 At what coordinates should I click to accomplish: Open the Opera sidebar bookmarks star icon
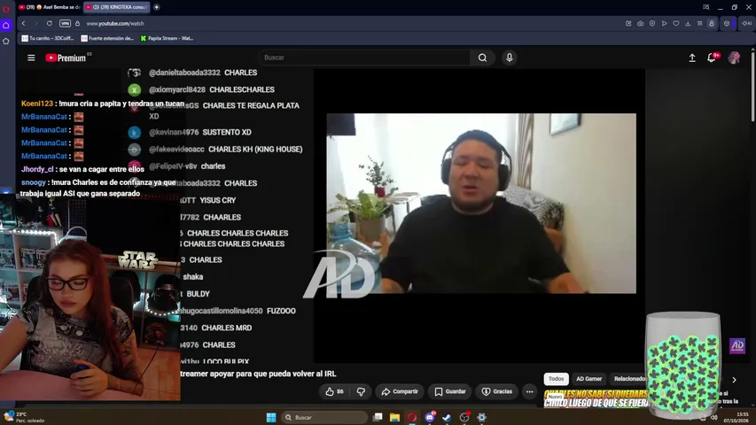(6, 42)
